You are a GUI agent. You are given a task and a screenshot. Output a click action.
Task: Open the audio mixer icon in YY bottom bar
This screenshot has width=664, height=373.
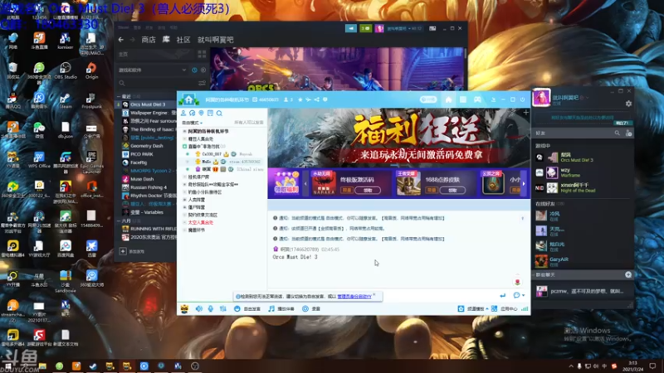[x=222, y=308]
